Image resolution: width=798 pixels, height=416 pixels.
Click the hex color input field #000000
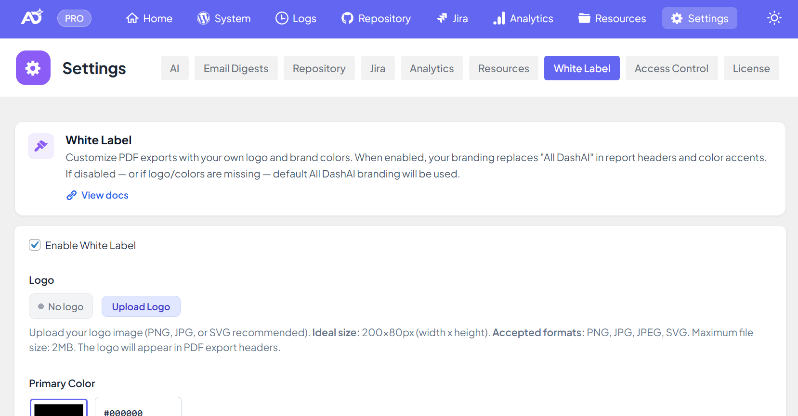[x=138, y=411]
